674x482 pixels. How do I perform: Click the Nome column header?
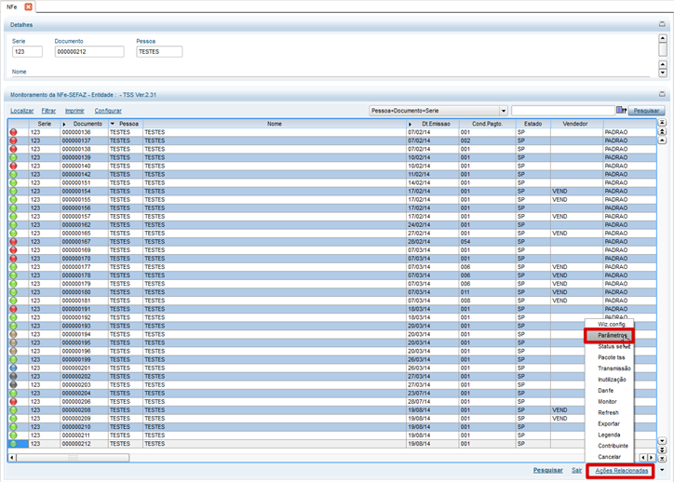[x=275, y=124]
